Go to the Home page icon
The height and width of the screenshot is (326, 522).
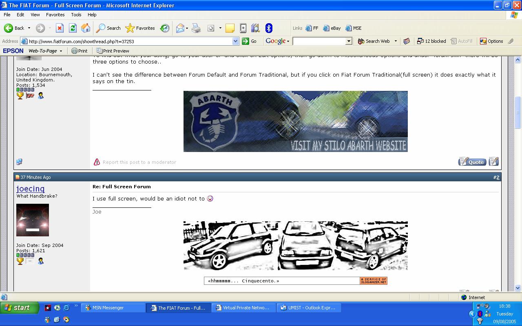[x=86, y=28]
